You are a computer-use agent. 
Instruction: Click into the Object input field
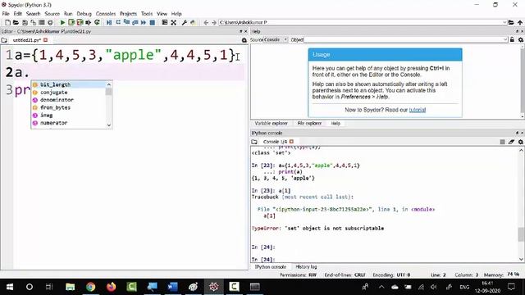pyautogui.click(x=403, y=40)
